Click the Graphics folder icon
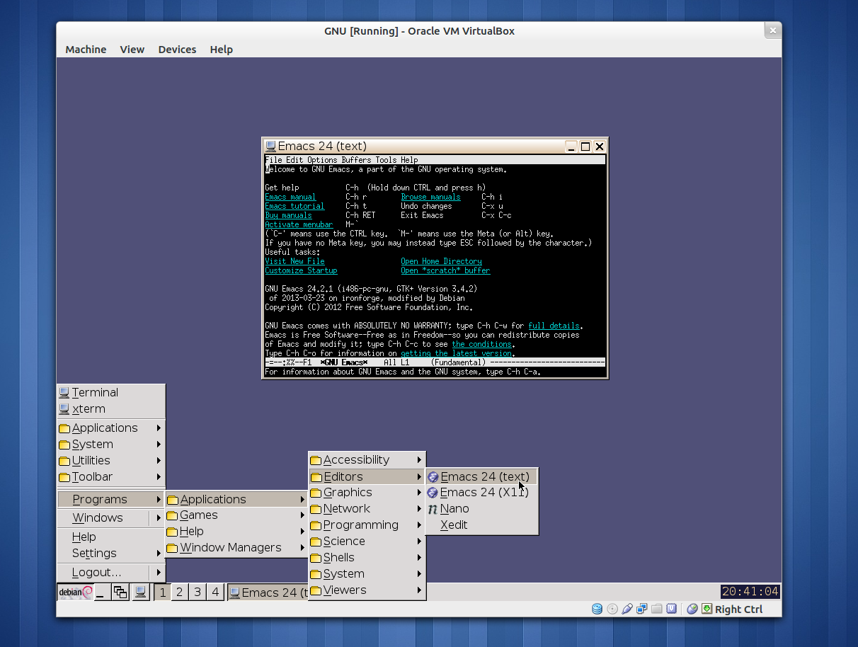This screenshot has height=647, width=858. pos(316,493)
